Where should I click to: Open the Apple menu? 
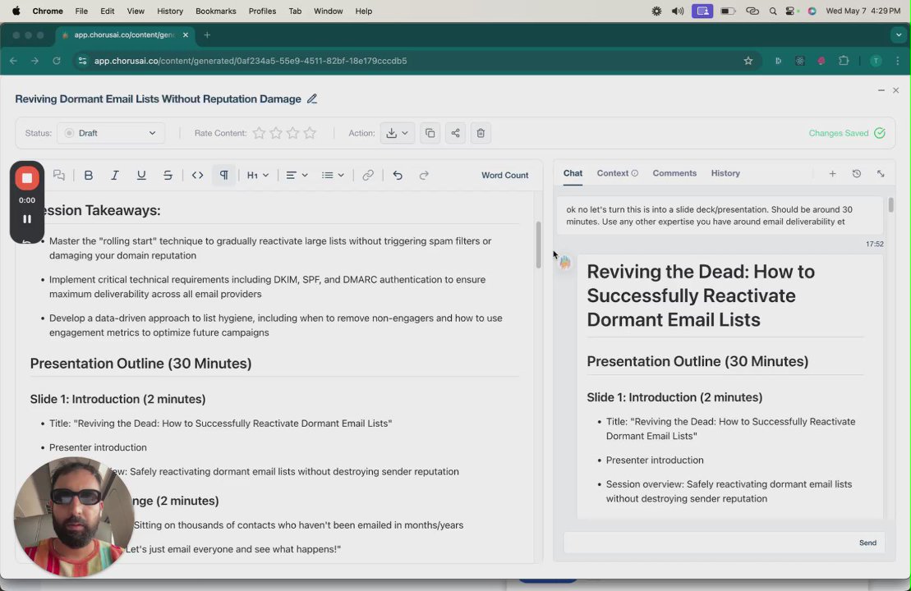point(16,11)
